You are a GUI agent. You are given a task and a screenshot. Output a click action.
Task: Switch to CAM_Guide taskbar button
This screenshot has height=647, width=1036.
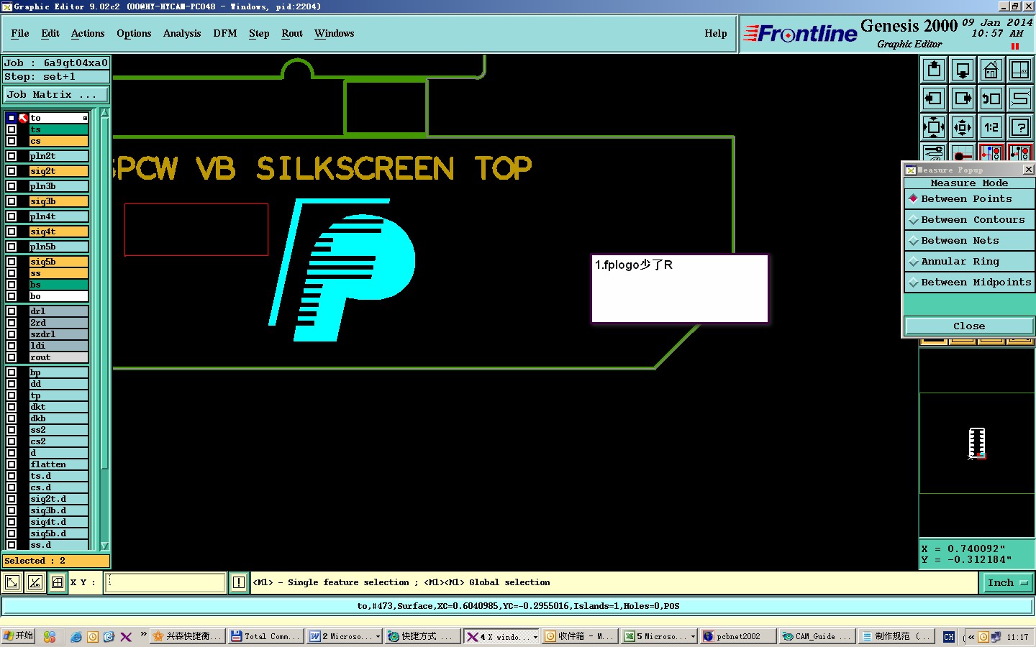tap(817, 637)
